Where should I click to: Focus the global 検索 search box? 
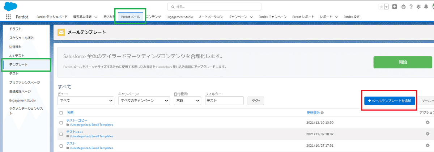214,7
